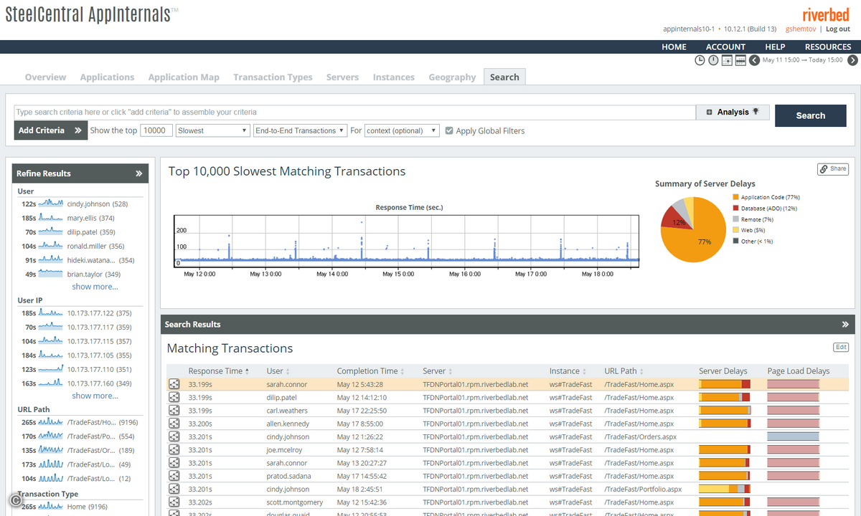Viewport: 861px width, 516px height.
Task: Open the gshemtov user link
Action: [801, 29]
